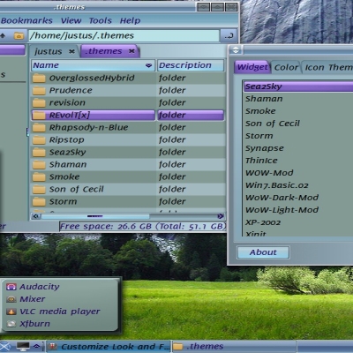This screenshot has height=353, width=353.
Task: Select Shaman in widget theme list
Action: click(x=298, y=99)
